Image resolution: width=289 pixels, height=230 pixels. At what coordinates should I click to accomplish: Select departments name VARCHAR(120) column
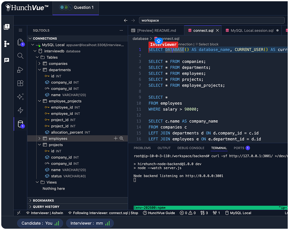(x=78, y=95)
